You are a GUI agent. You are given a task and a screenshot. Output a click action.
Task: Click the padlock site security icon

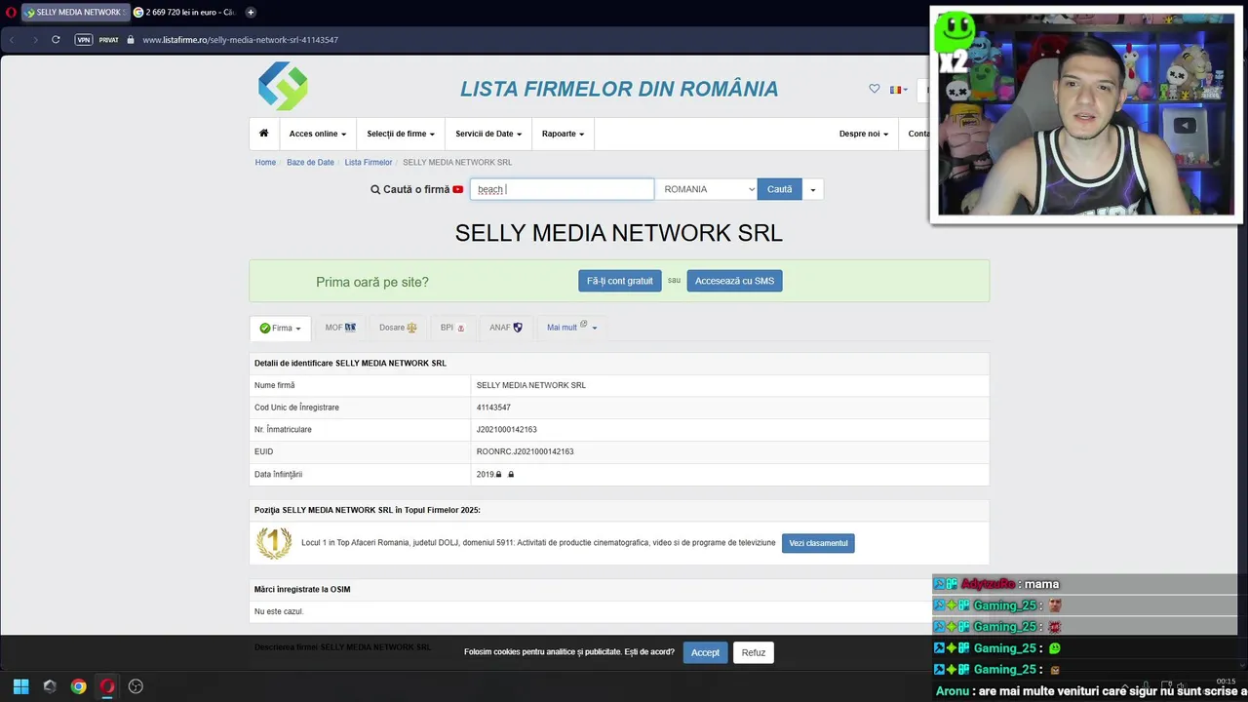[x=130, y=40]
